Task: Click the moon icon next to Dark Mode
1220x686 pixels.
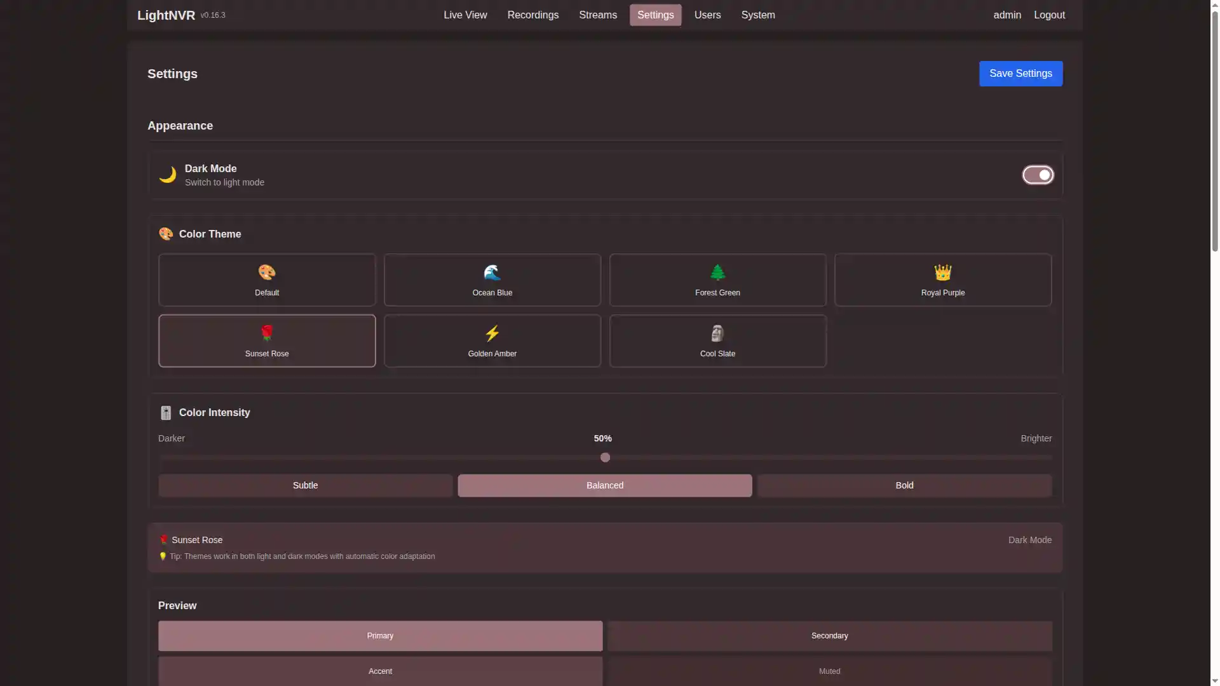Action: coord(168,175)
